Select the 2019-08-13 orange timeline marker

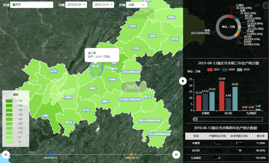click(x=131, y=154)
